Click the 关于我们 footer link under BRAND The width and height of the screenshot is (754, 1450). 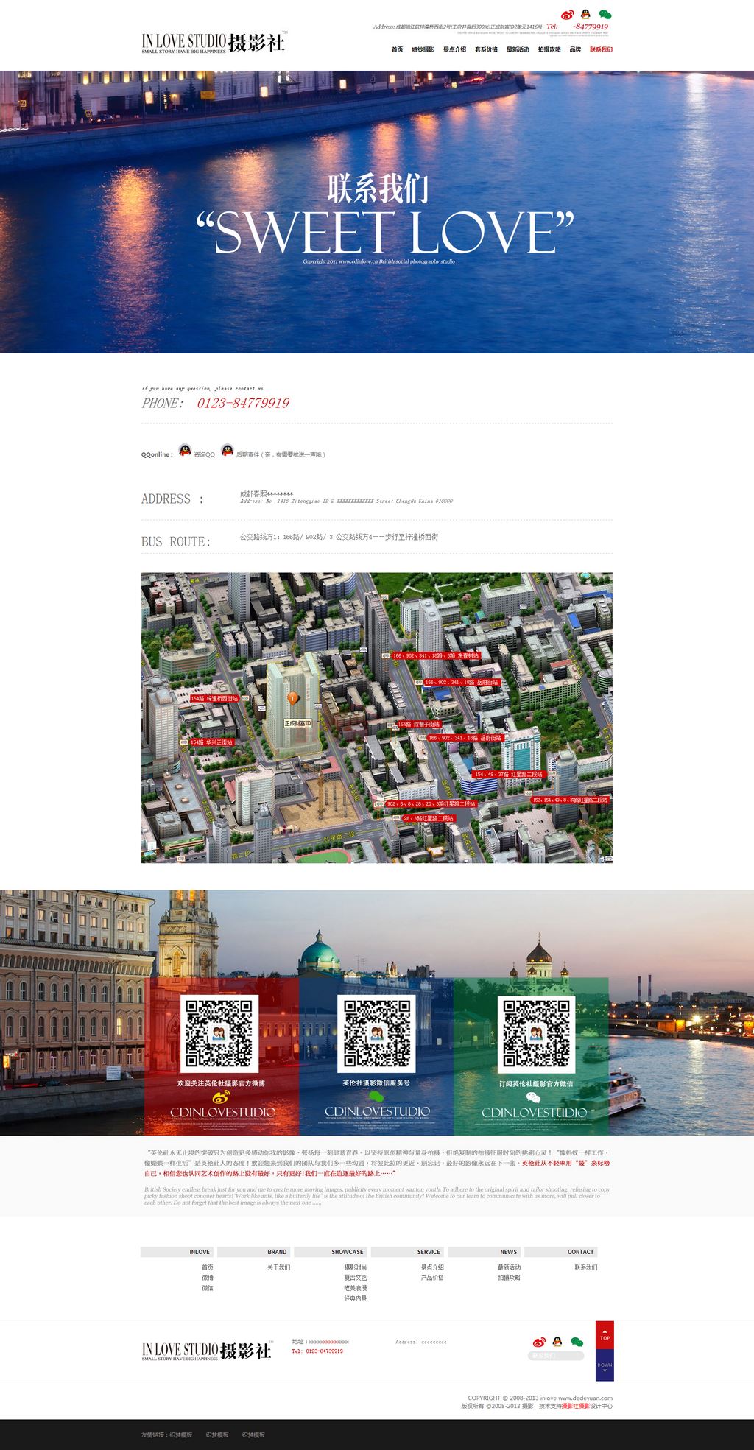(x=278, y=1267)
